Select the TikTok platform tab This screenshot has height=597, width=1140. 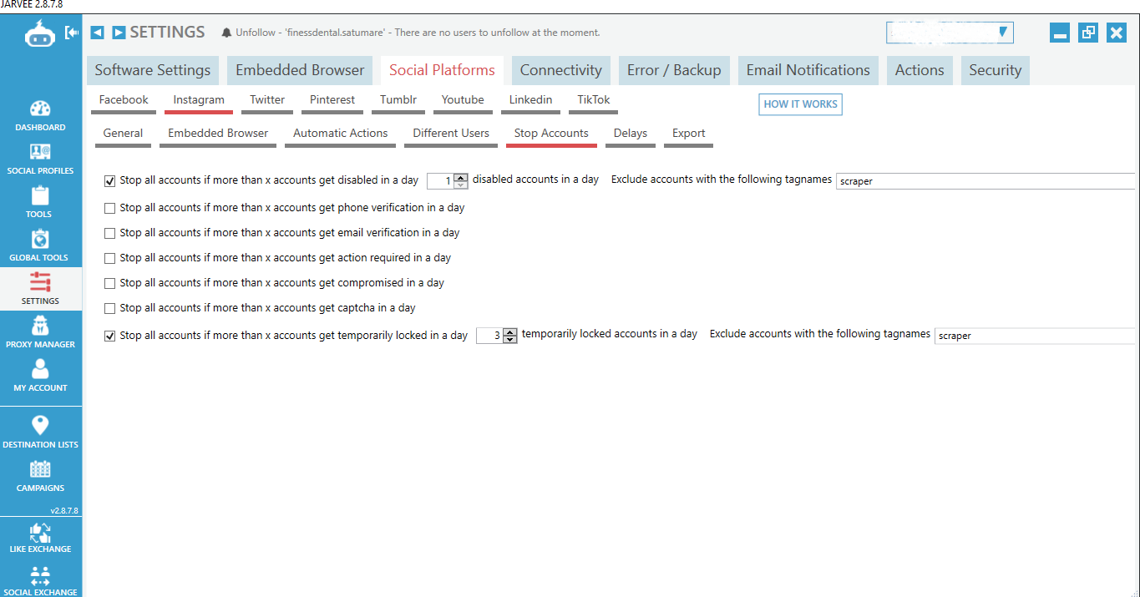pyautogui.click(x=594, y=100)
